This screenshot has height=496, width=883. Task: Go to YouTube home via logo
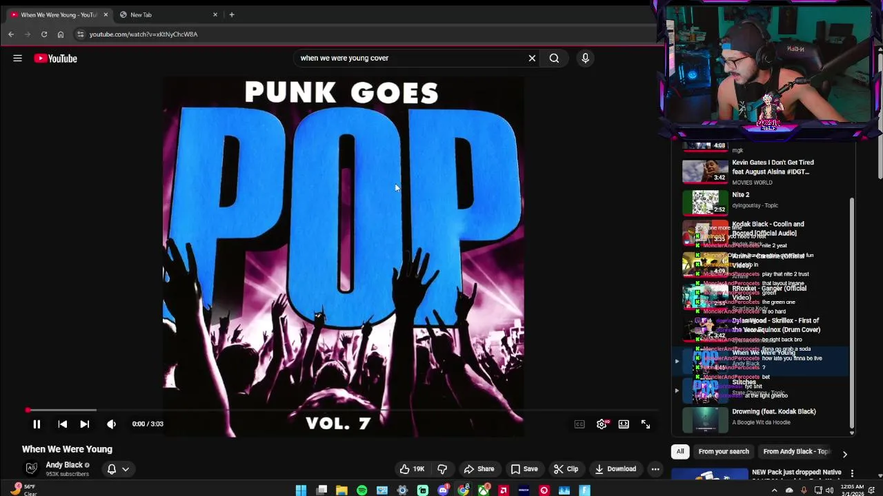[55, 59]
